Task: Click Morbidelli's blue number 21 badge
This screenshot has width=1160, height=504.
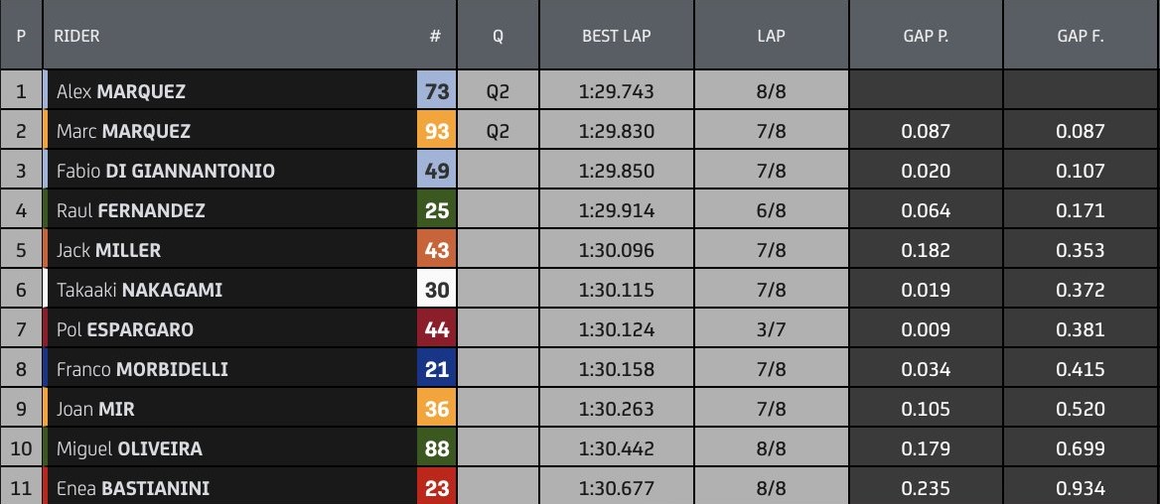Action: (436, 369)
